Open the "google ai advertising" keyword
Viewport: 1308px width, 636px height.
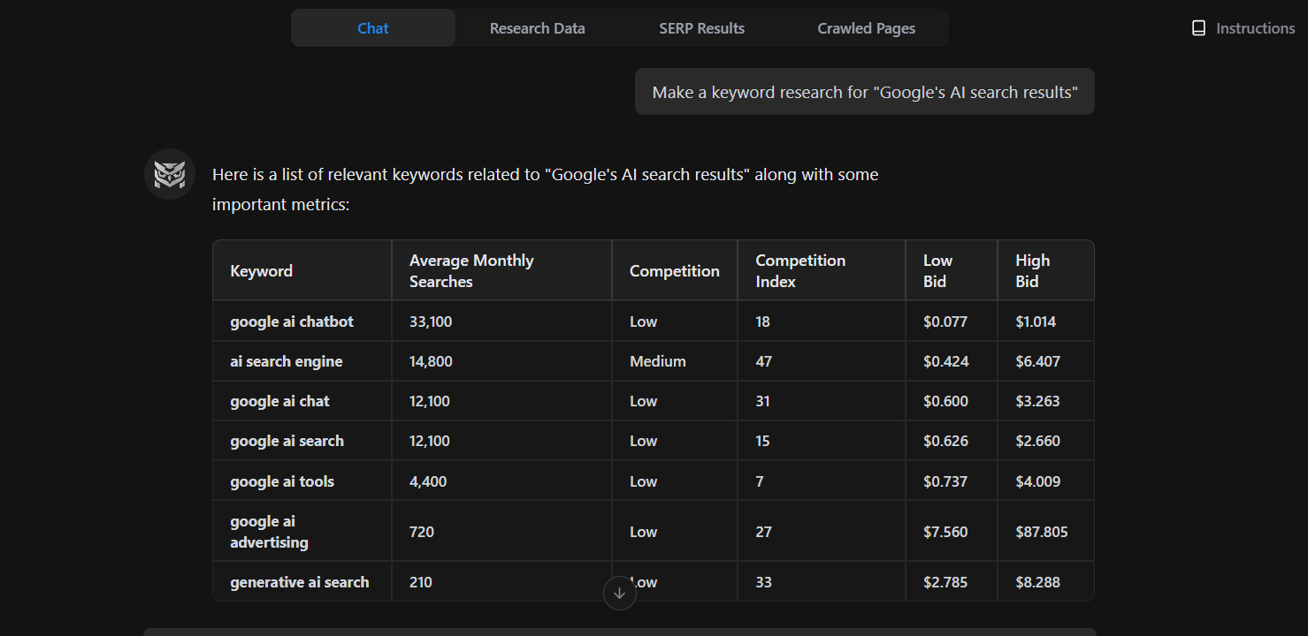tap(268, 531)
